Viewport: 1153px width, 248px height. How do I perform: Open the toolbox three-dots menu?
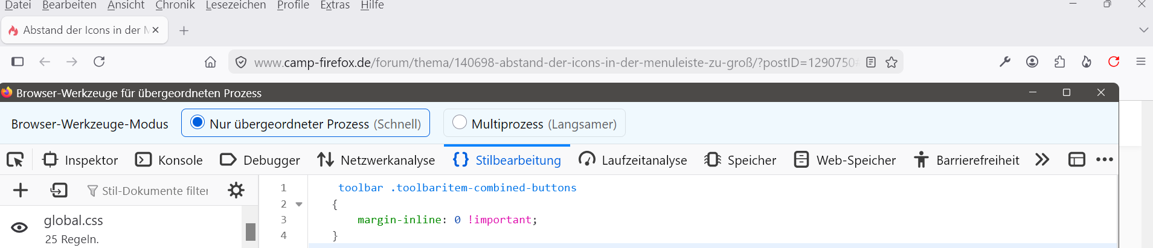tap(1105, 160)
